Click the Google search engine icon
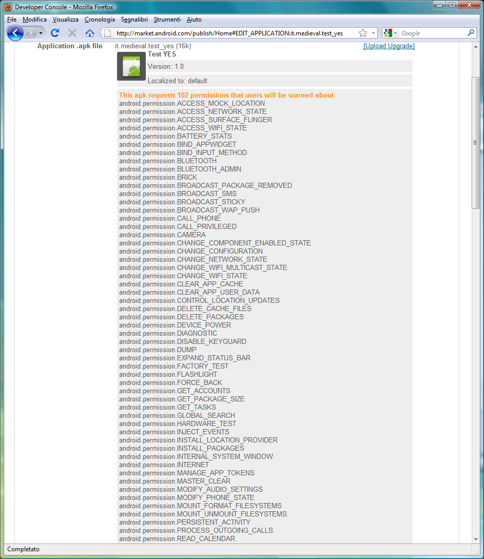The height and width of the screenshot is (559, 484). click(388, 33)
